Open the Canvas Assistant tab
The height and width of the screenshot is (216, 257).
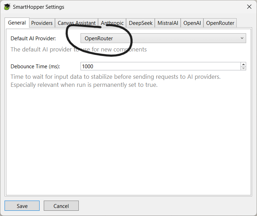tap(77, 23)
